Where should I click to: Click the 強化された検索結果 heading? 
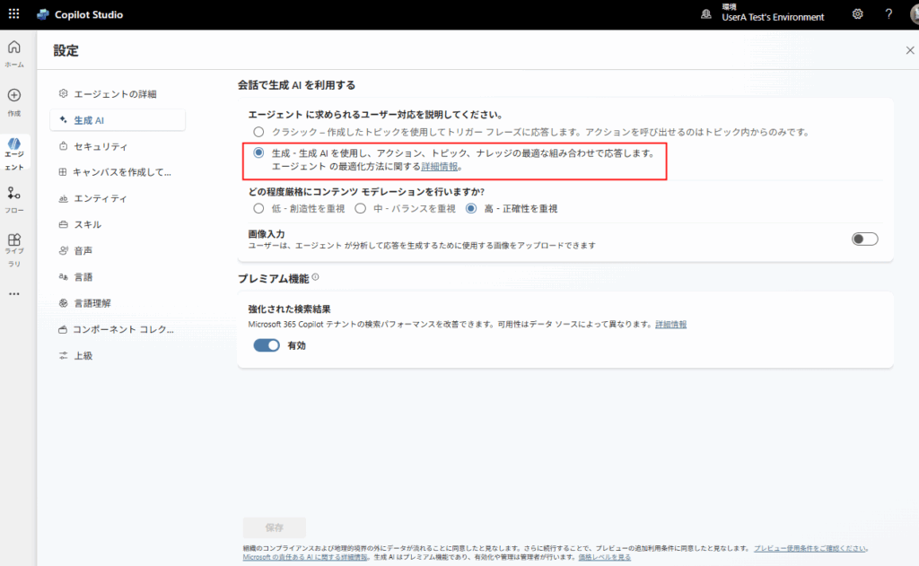click(x=289, y=309)
